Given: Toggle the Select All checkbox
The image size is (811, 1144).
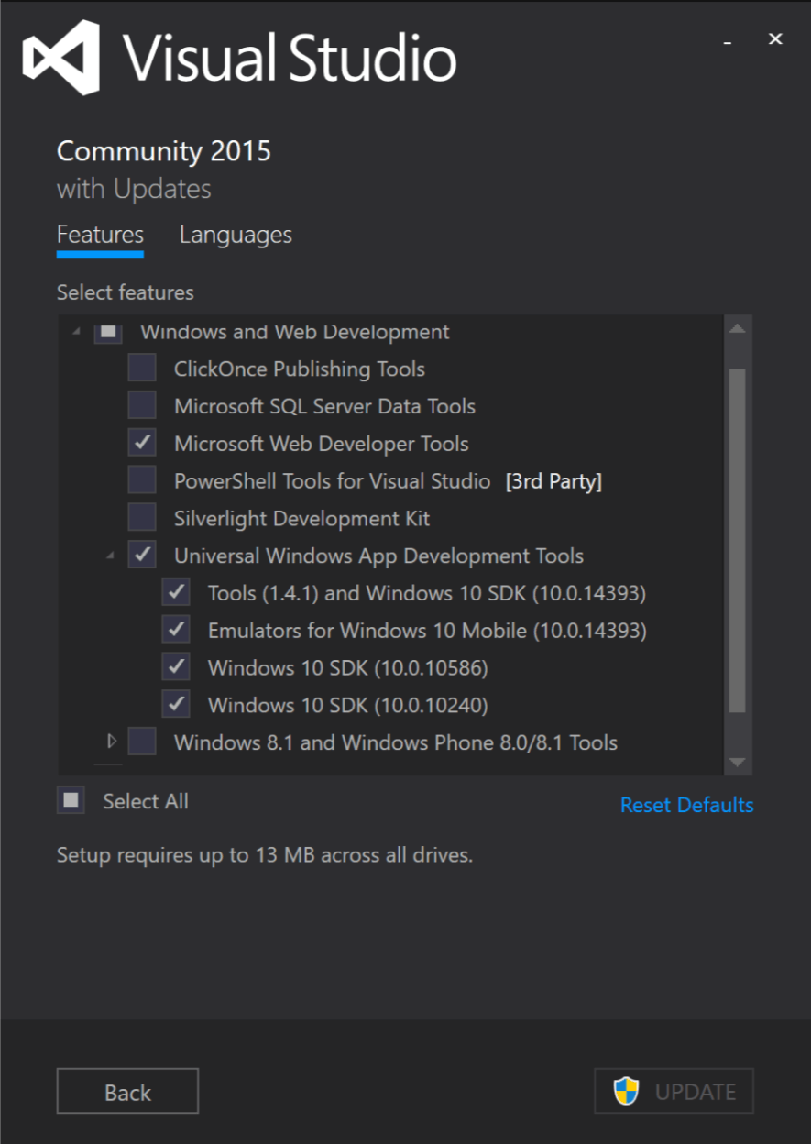Looking at the screenshot, I should pyautogui.click(x=71, y=800).
